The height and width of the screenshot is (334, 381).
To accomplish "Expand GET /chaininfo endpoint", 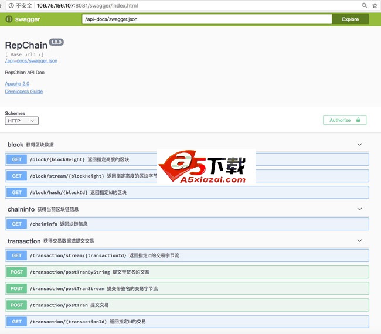I will coord(187,224).
